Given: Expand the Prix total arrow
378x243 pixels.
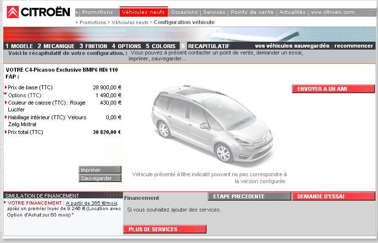Looking at the screenshot, I should coord(6,132).
